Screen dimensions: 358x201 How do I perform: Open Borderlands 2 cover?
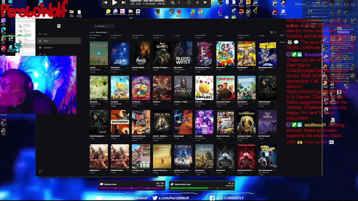coord(246,54)
